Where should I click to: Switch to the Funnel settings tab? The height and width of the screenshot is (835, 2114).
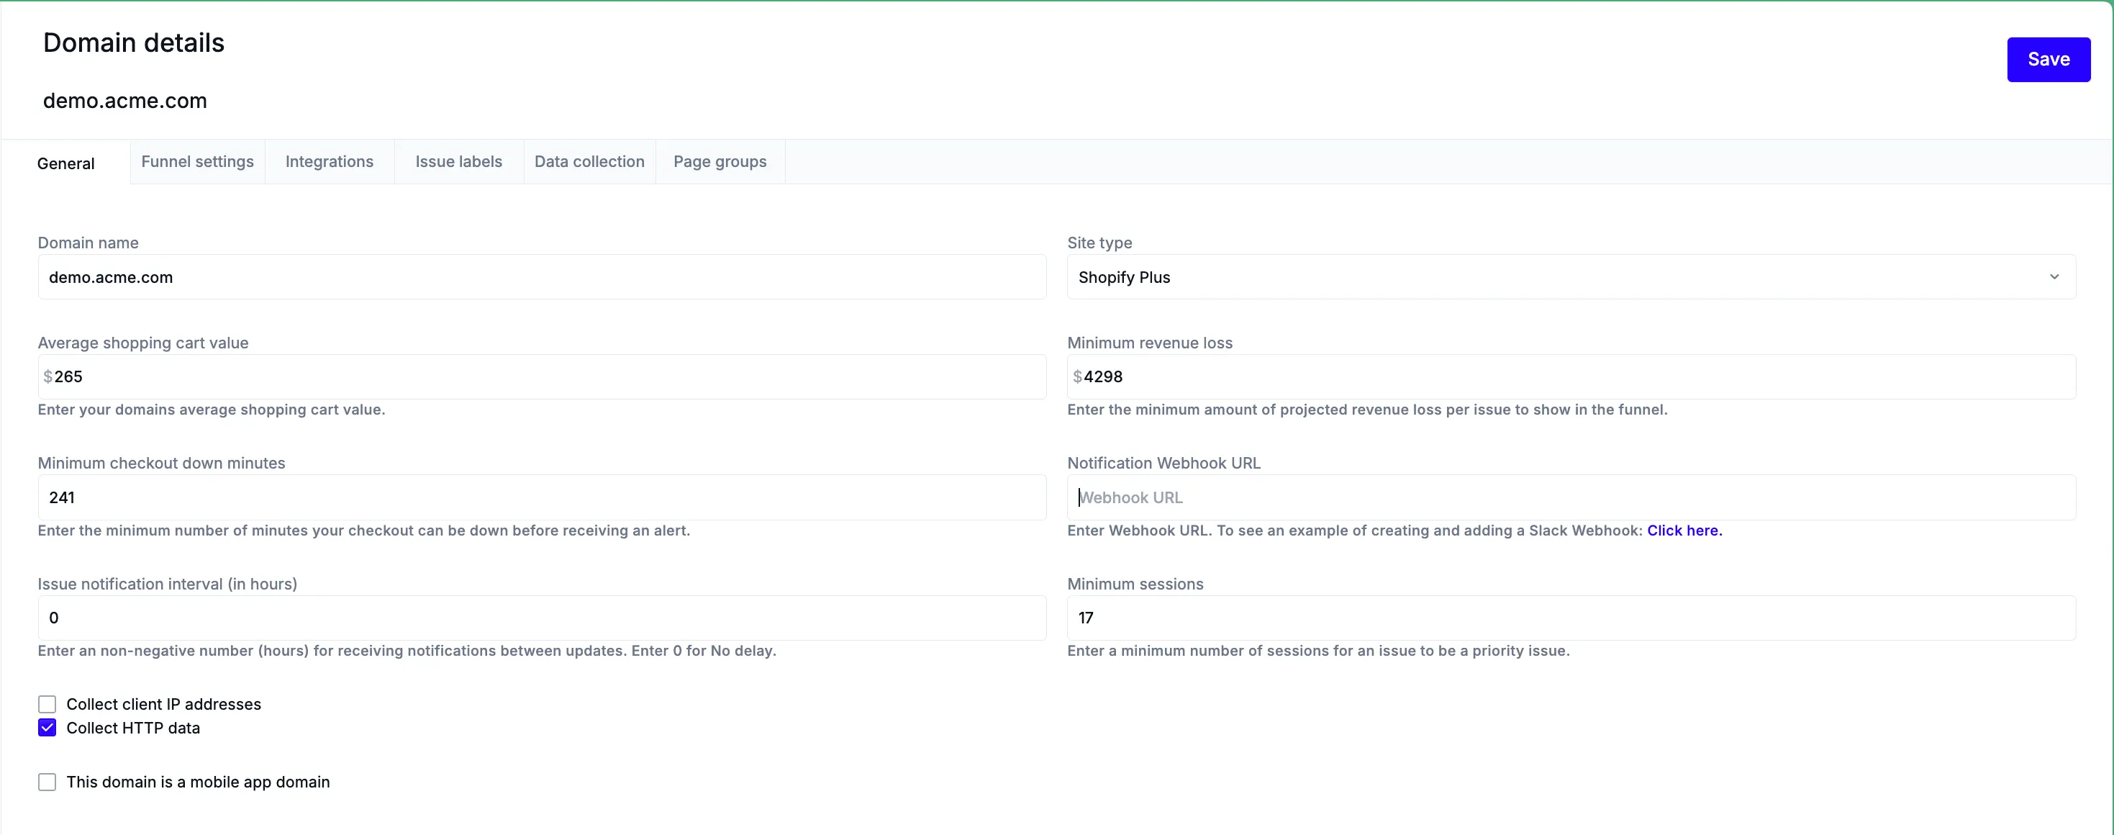tap(197, 162)
